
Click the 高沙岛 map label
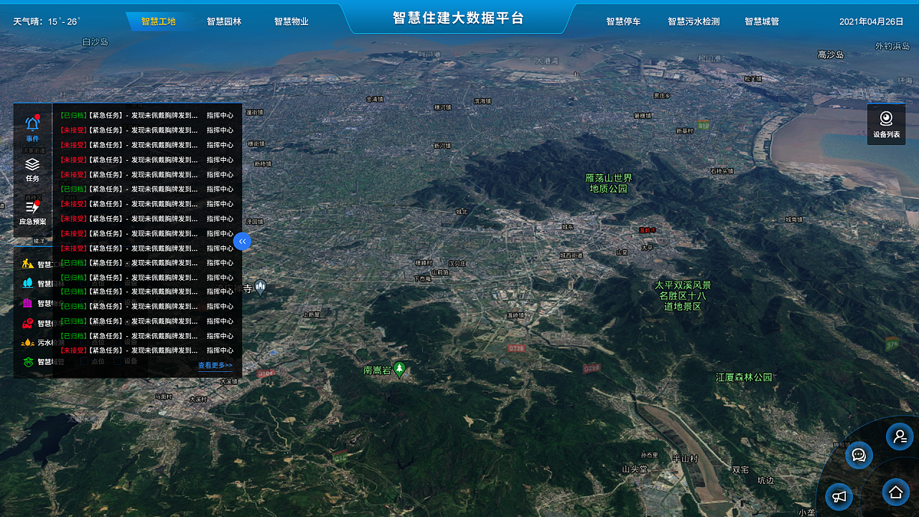831,55
